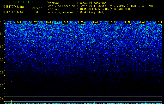Click the yellow detection spike before 0747

click(104, 102)
